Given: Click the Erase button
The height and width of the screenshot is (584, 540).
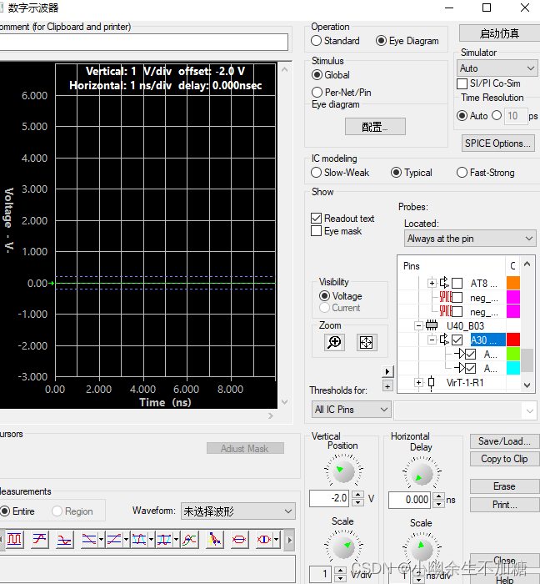Looking at the screenshot, I should point(505,486).
